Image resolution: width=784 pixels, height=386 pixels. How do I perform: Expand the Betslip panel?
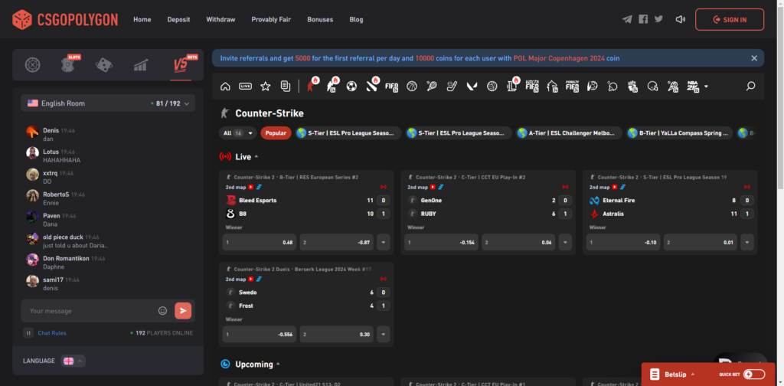(674, 374)
